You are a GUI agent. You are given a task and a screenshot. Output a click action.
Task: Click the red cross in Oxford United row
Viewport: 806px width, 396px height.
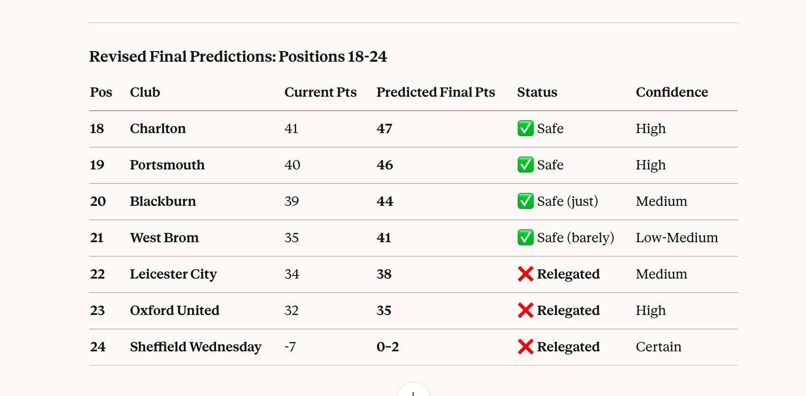(525, 310)
